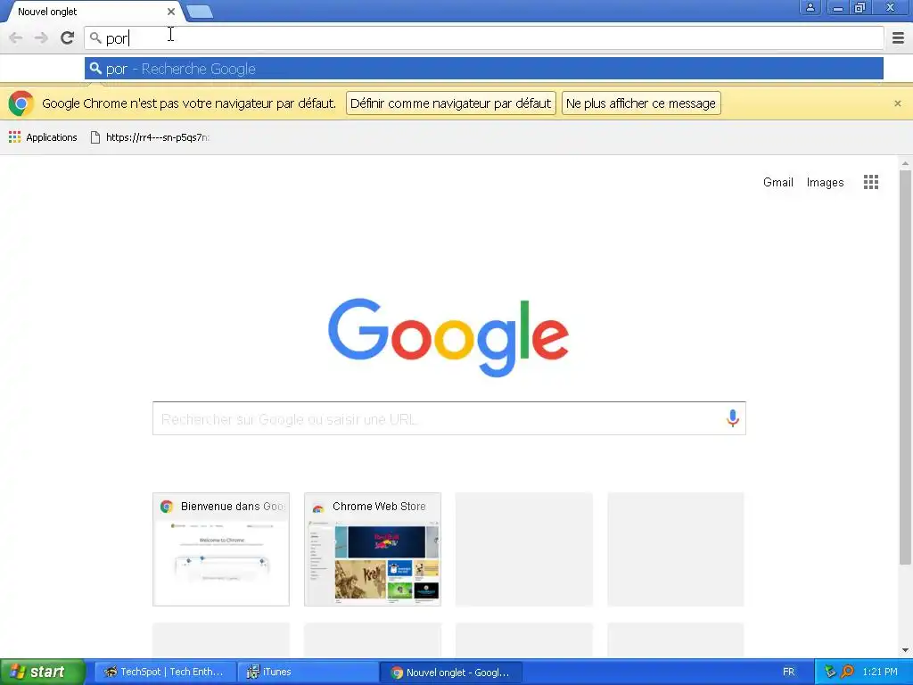913x685 pixels.
Task: Click the green tray icon
Action: point(830,672)
